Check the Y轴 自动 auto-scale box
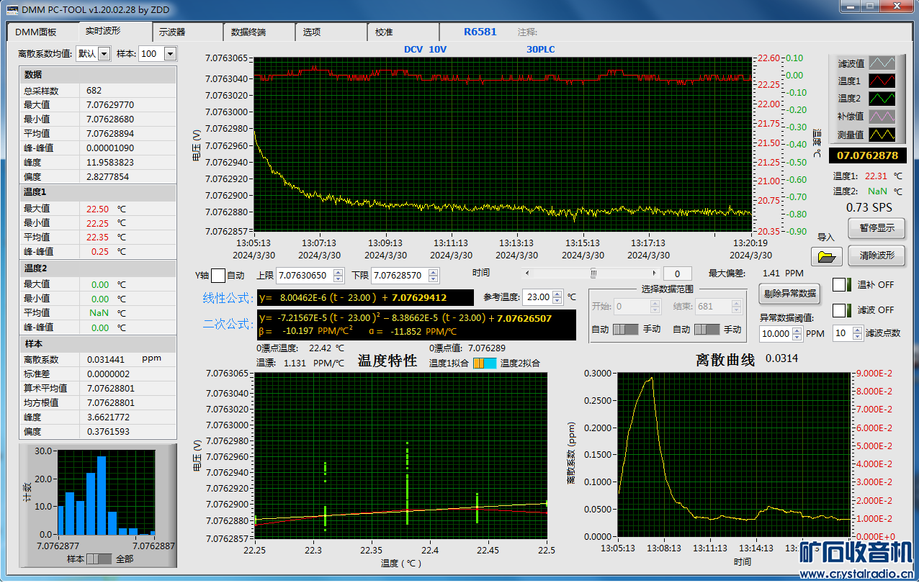919x583 pixels. [x=218, y=275]
